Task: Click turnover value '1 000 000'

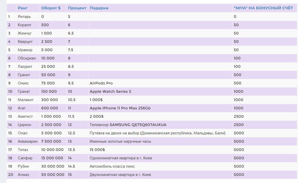Action: point(51,116)
